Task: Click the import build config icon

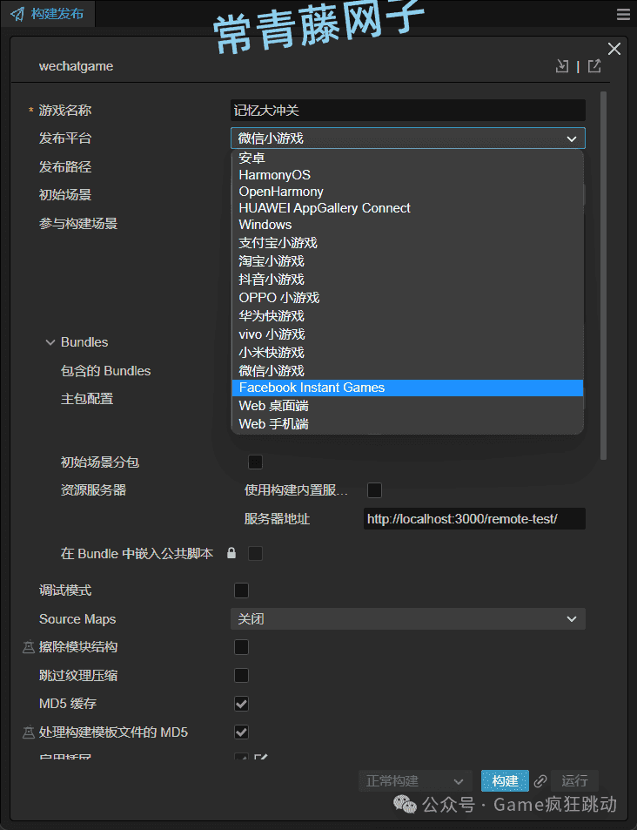Action: [x=562, y=66]
